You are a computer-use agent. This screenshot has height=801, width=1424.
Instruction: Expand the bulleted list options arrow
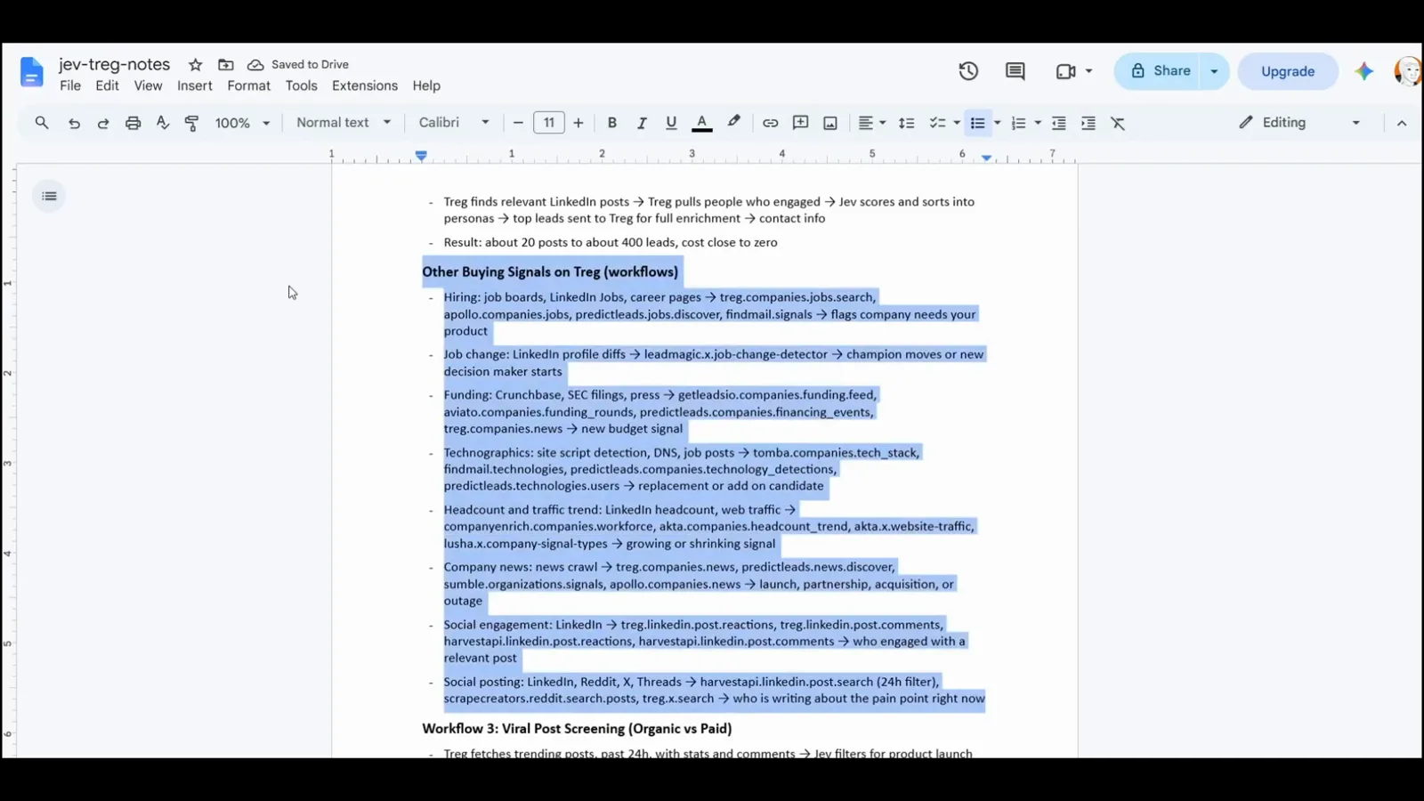(x=997, y=123)
